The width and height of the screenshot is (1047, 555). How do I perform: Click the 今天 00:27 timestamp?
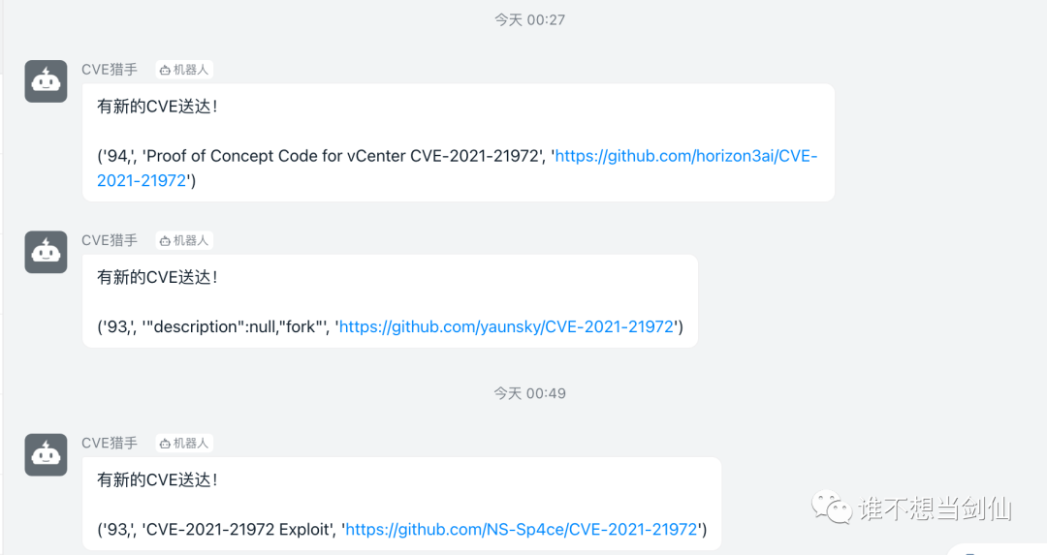pyautogui.click(x=529, y=19)
